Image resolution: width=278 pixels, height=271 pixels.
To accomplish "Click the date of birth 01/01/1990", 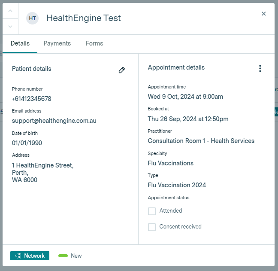I will point(27,143).
